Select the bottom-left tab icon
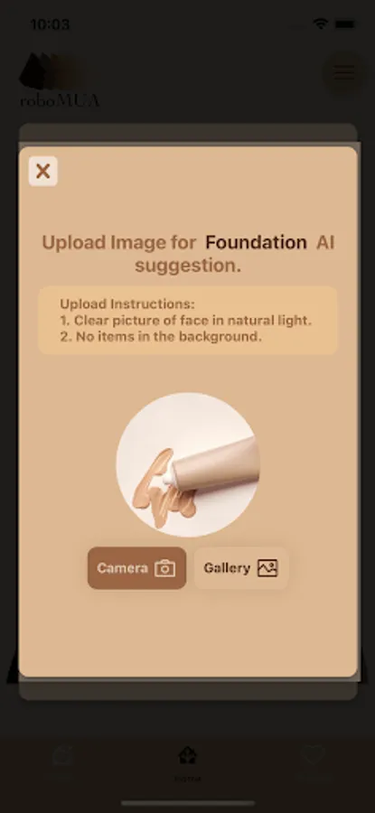Screen dimensions: 375x813 [62, 757]
